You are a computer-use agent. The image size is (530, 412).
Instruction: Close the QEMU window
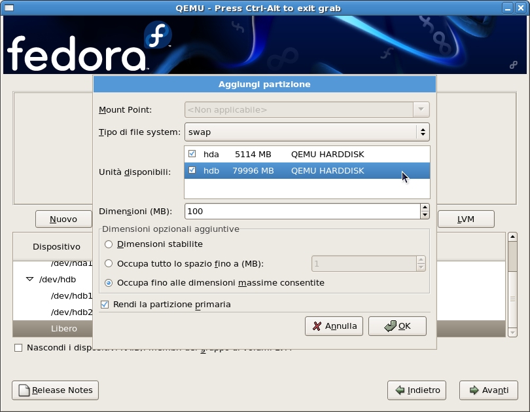click(x=521, y=8)
